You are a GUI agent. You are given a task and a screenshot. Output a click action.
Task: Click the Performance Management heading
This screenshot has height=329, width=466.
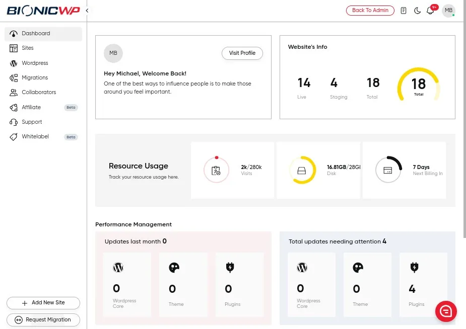(134, 224)
